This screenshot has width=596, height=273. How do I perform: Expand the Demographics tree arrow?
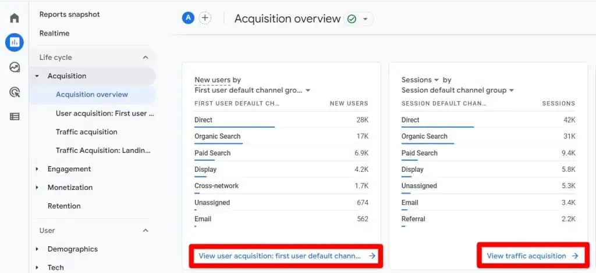coord(37,249)
